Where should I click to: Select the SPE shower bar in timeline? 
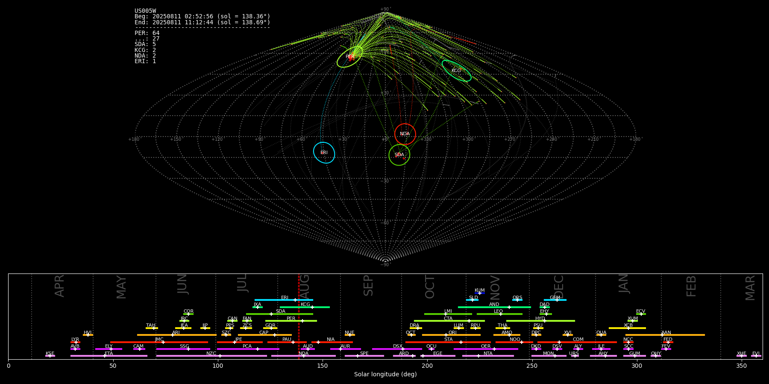364,356
